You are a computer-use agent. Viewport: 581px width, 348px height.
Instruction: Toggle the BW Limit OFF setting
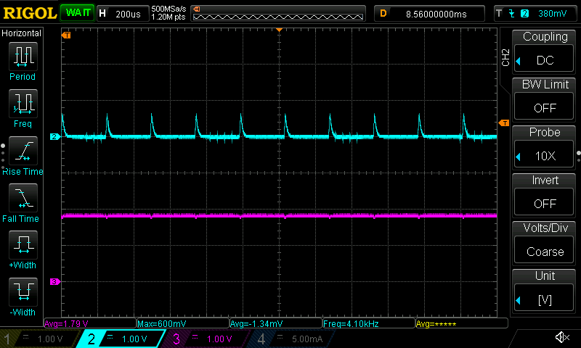[544, 107]
